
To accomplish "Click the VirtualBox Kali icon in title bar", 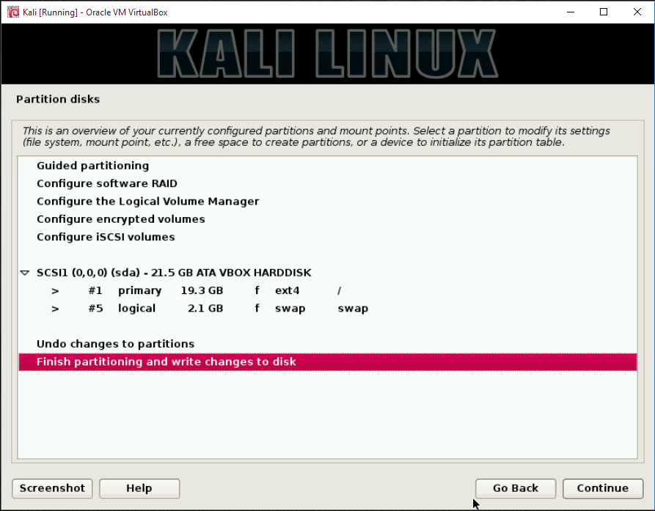I will pyautogui.click(x=13, y=12).
